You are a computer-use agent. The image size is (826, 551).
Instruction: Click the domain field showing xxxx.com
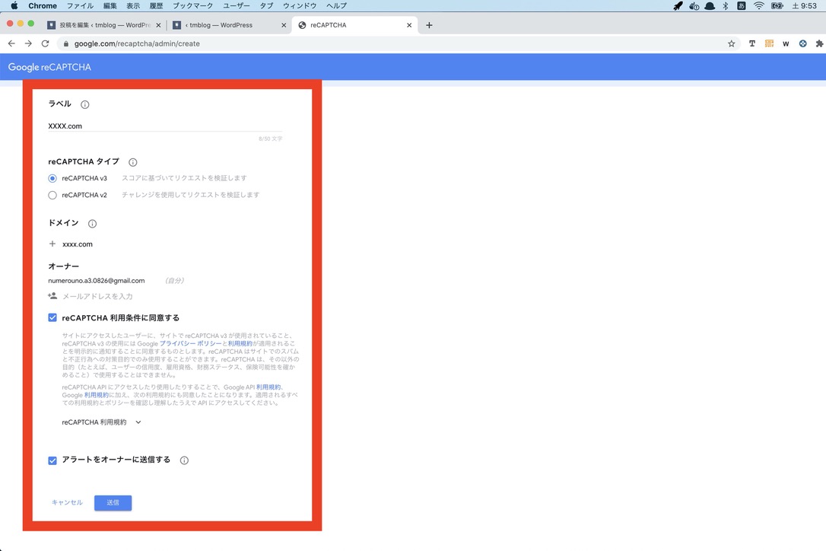78,244
